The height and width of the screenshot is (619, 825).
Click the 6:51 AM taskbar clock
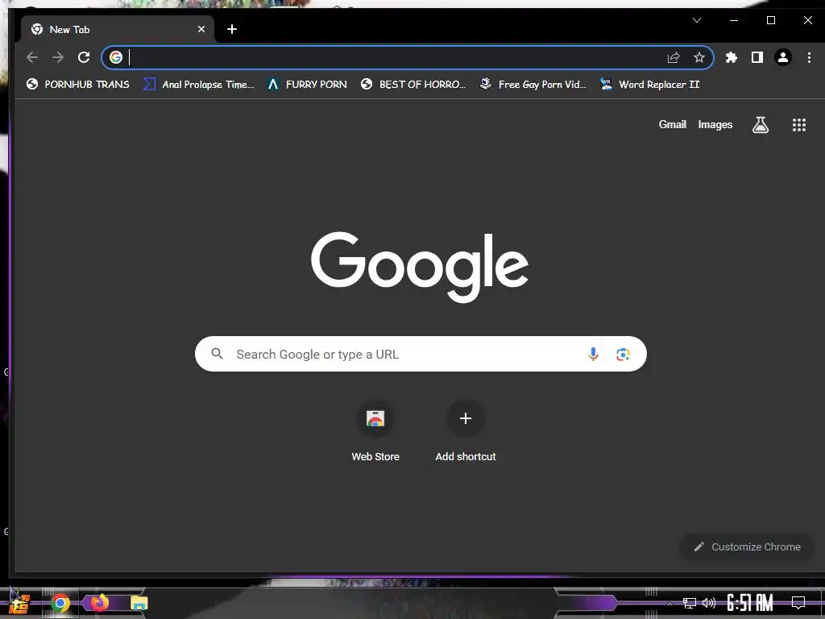coord(750,603)
